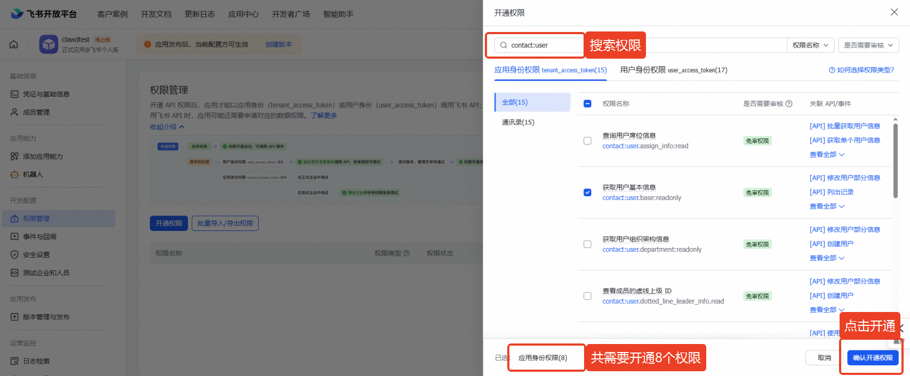This screenshot has width=910, height=376.
Task: Open [API] 批量获取用户信息 link
Action: 845,126
